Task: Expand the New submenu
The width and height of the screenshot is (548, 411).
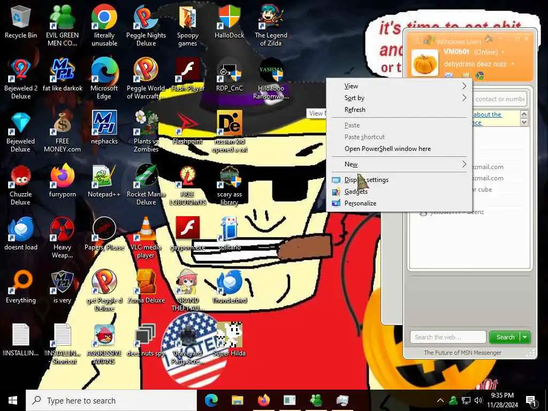Action: click(x=399, y=164)
